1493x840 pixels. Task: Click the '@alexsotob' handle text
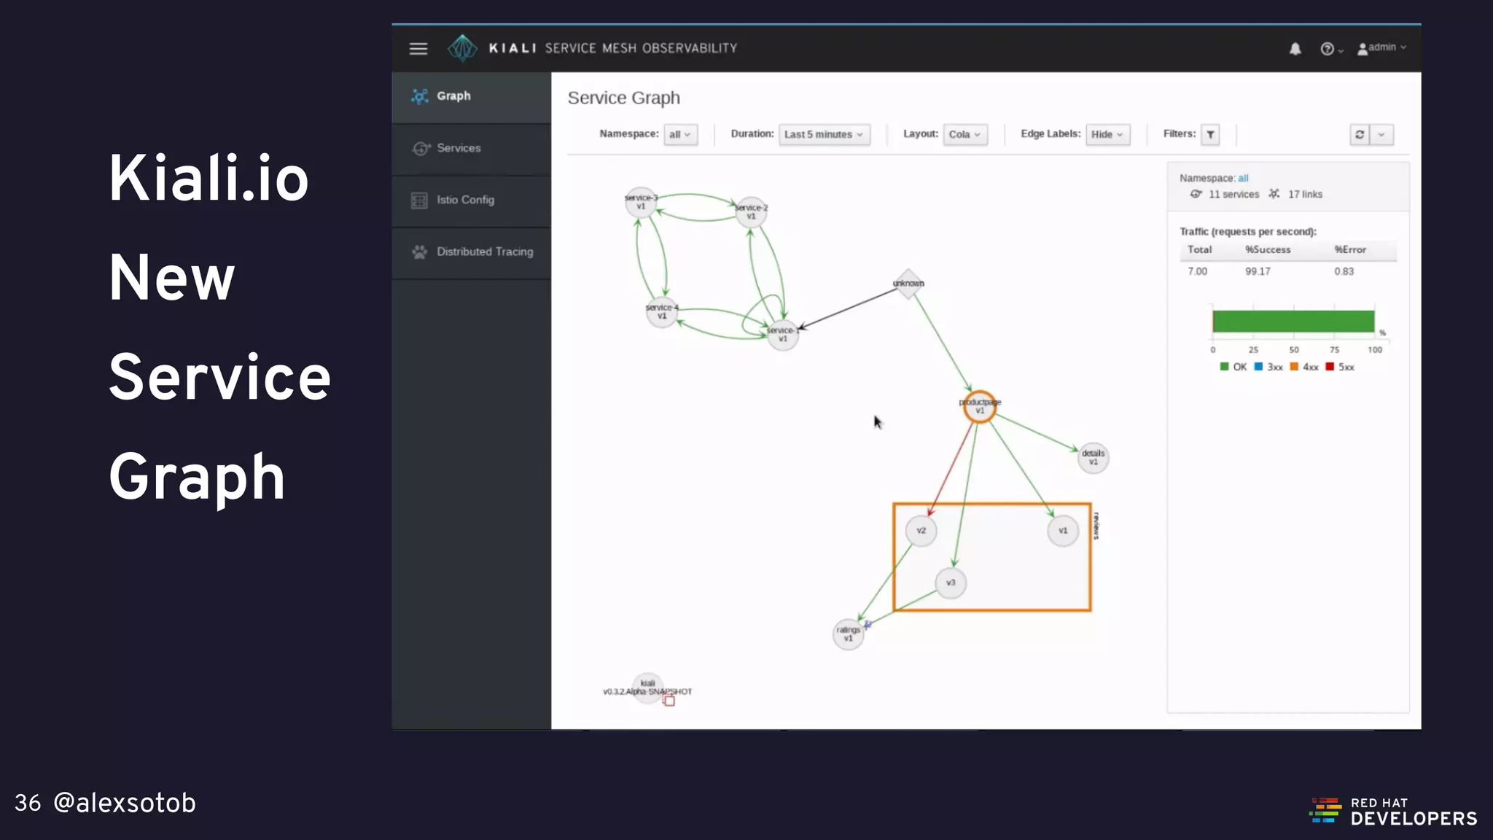(125, 803)
